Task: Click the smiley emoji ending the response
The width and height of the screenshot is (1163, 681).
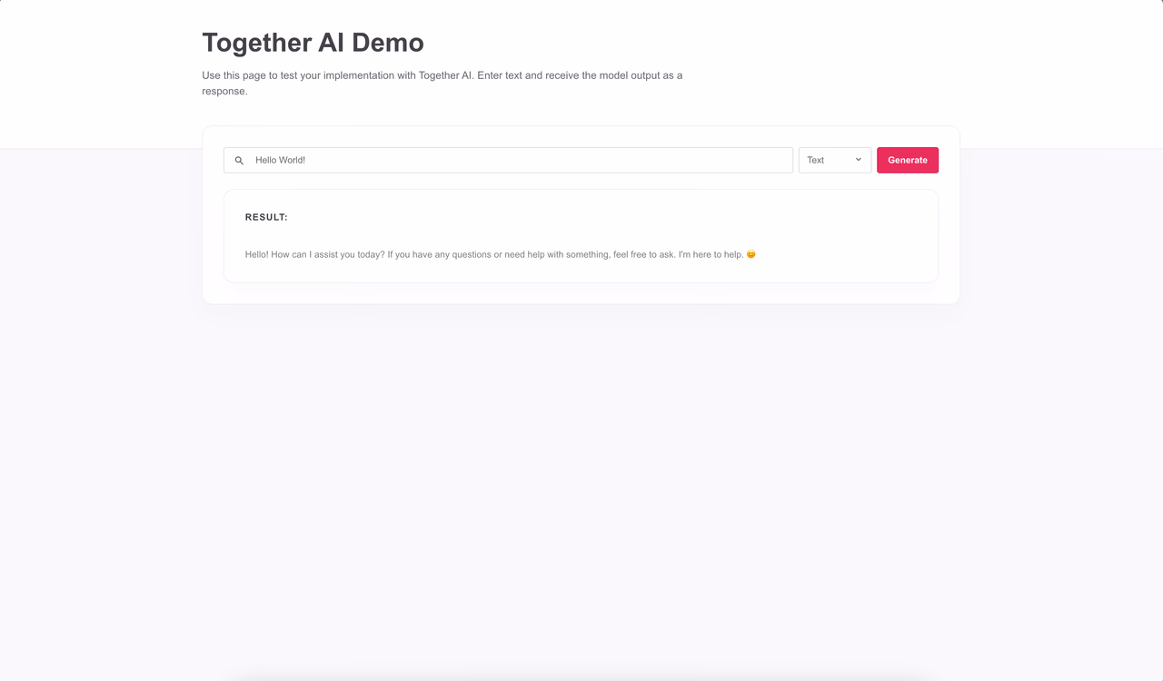Action: pos(751,254)
